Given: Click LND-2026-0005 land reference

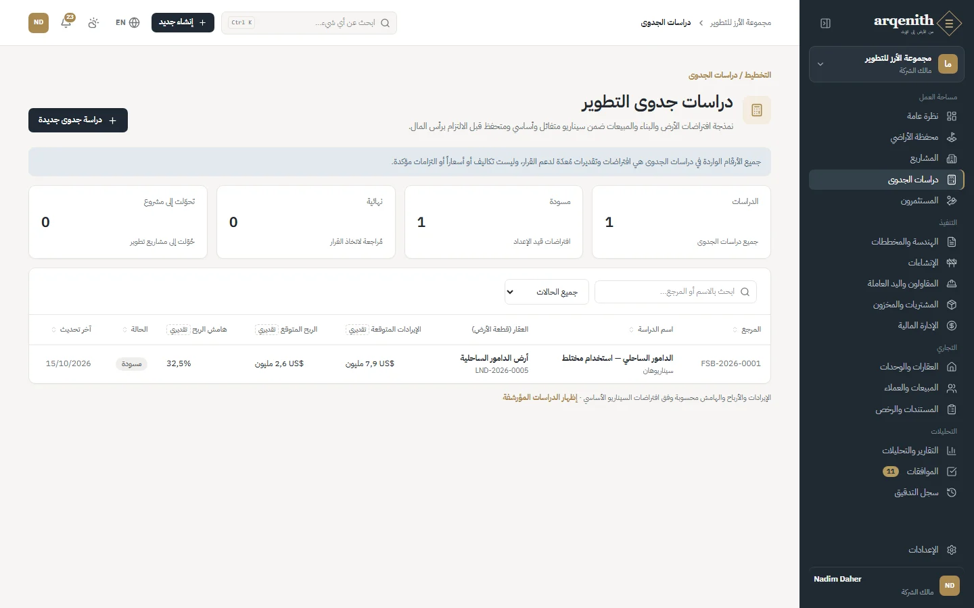Looking at the screenshot, I should 502,371.
